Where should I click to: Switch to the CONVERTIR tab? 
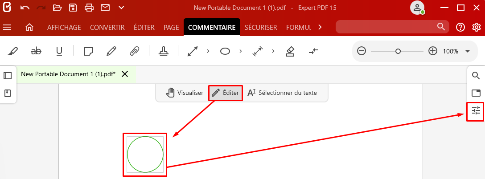coord(107,28)
